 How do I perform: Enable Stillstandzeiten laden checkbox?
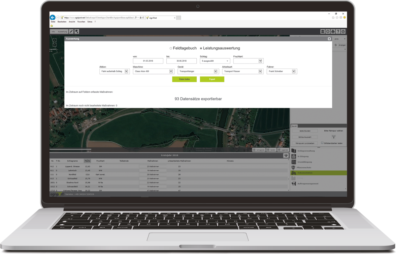point(322,143)
